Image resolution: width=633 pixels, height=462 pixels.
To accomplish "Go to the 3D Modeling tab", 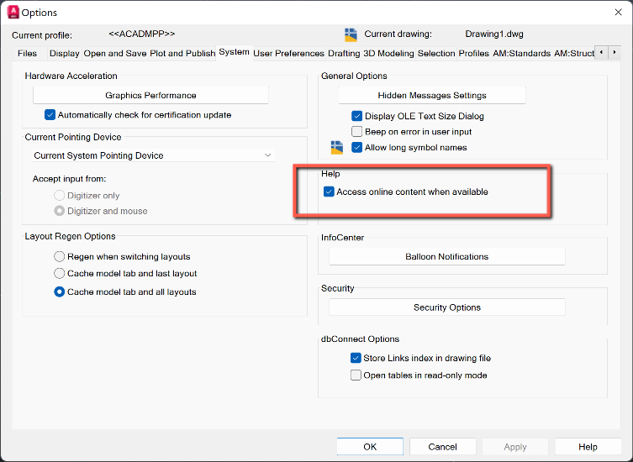I will click(x=388, y=54).
